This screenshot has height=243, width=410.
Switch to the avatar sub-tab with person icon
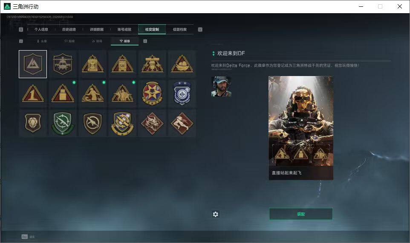coord(42,41)
